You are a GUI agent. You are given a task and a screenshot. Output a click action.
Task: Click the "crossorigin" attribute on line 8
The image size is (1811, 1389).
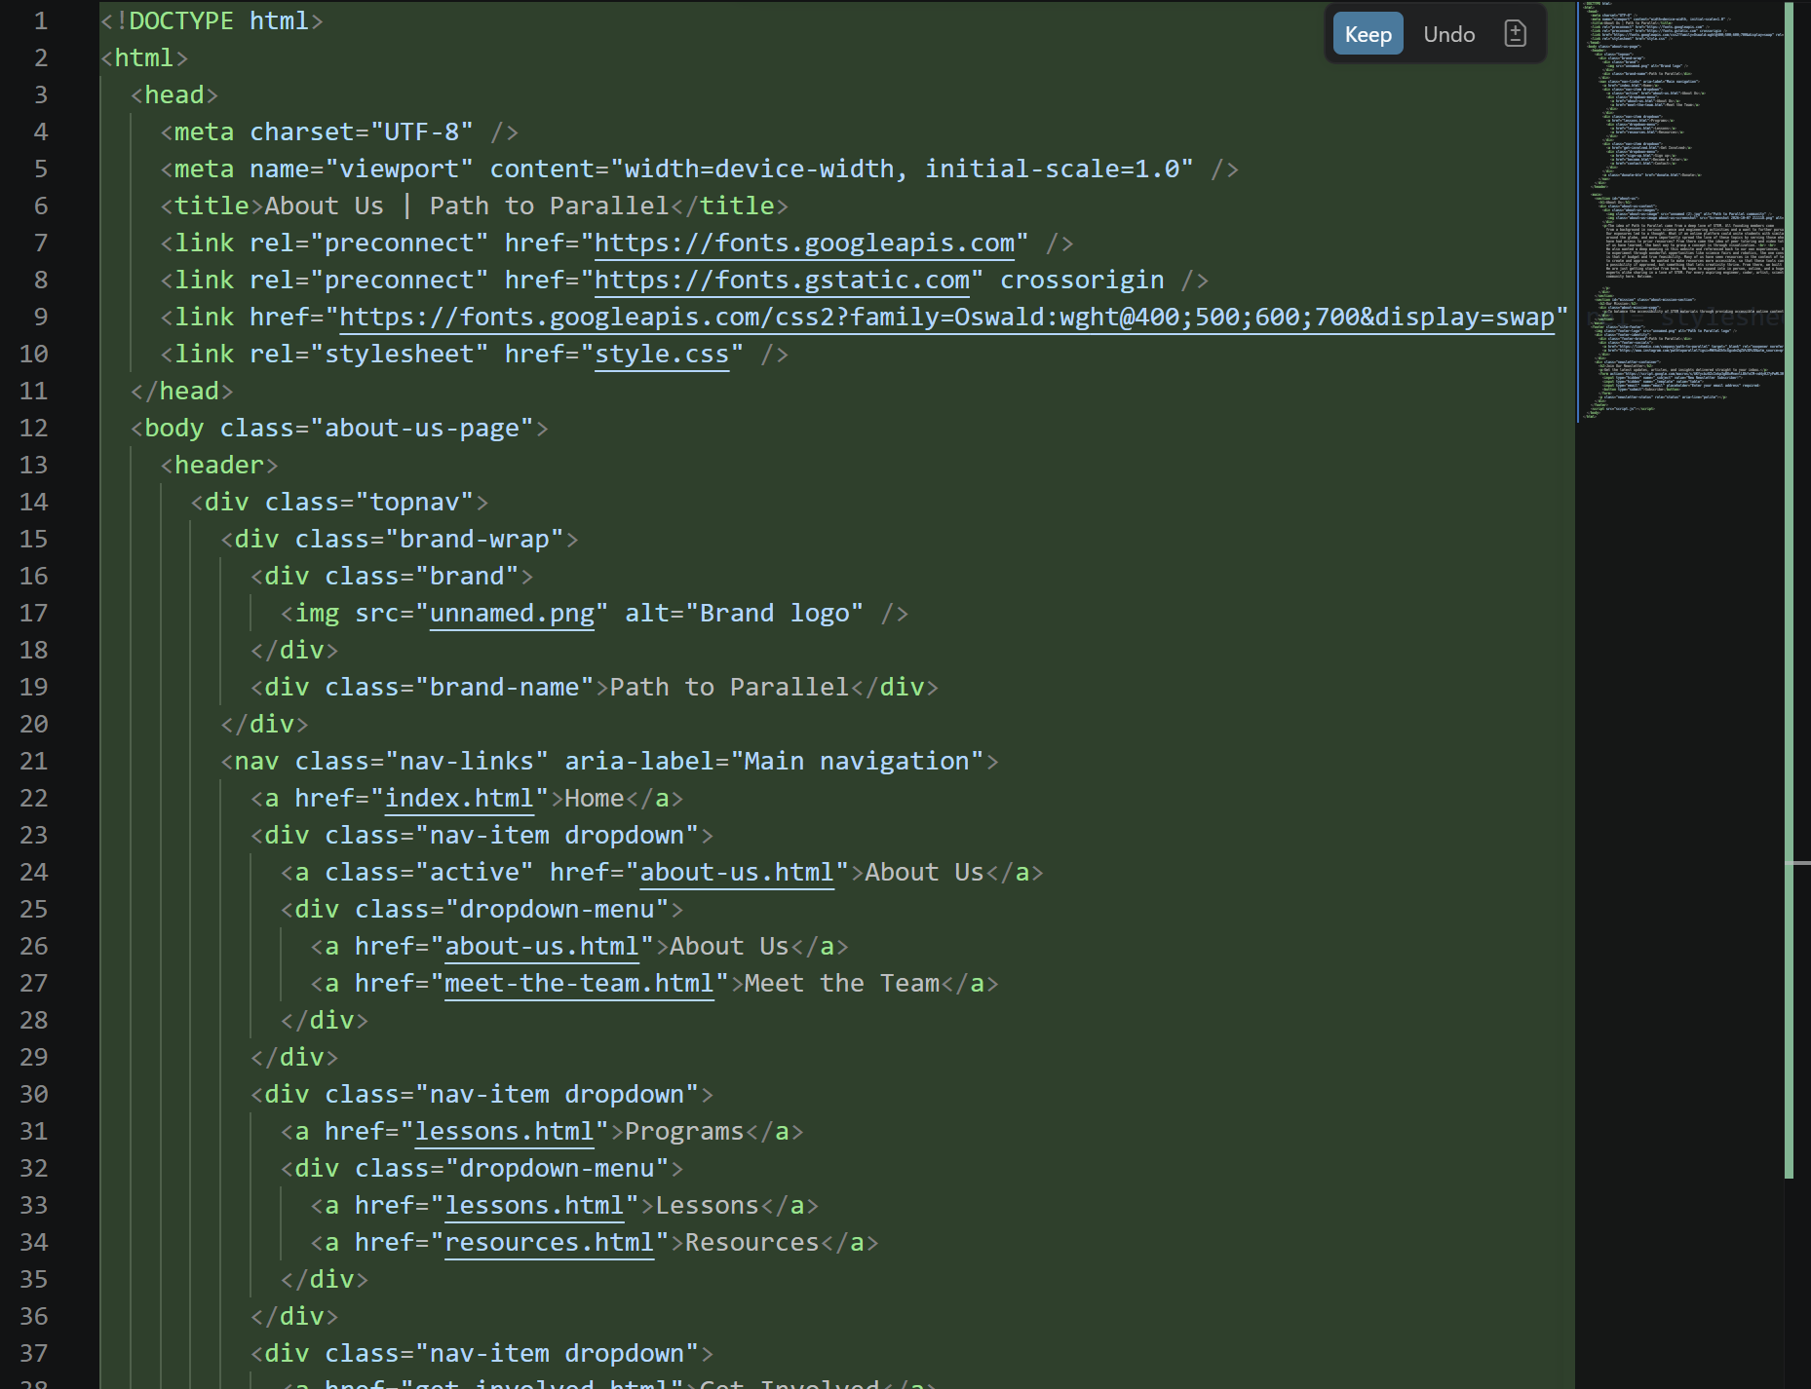point(1082,280)
